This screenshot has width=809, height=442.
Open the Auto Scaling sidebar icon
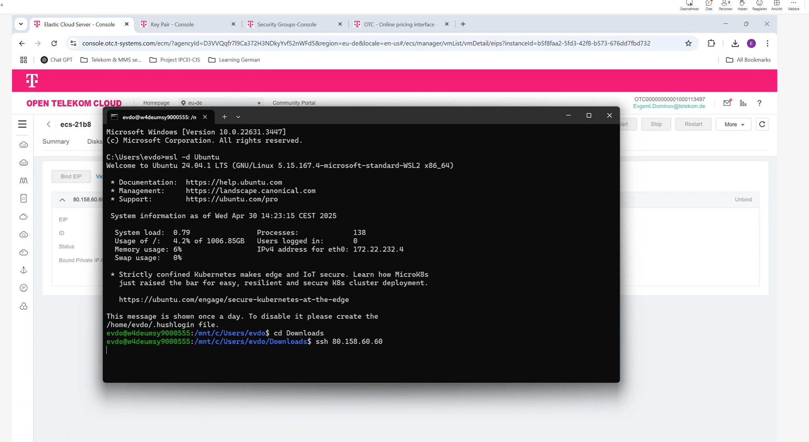[24, 180]
